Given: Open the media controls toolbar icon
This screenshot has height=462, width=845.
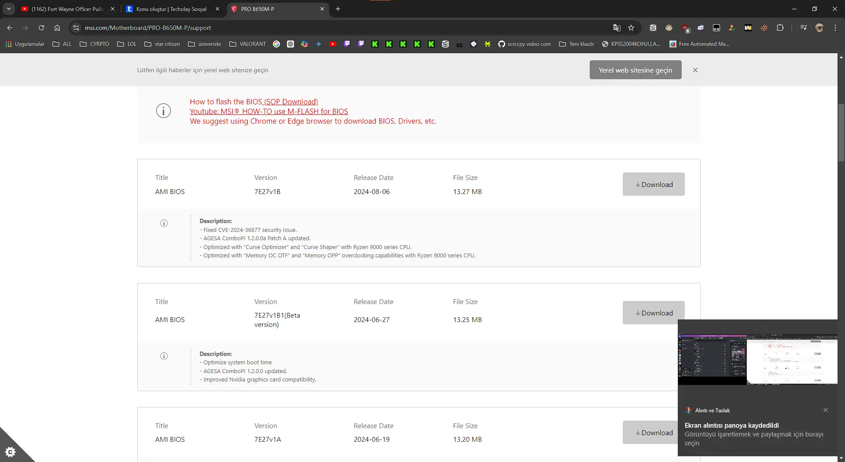Looking at the screenshot, I should [x=804, y=28].
